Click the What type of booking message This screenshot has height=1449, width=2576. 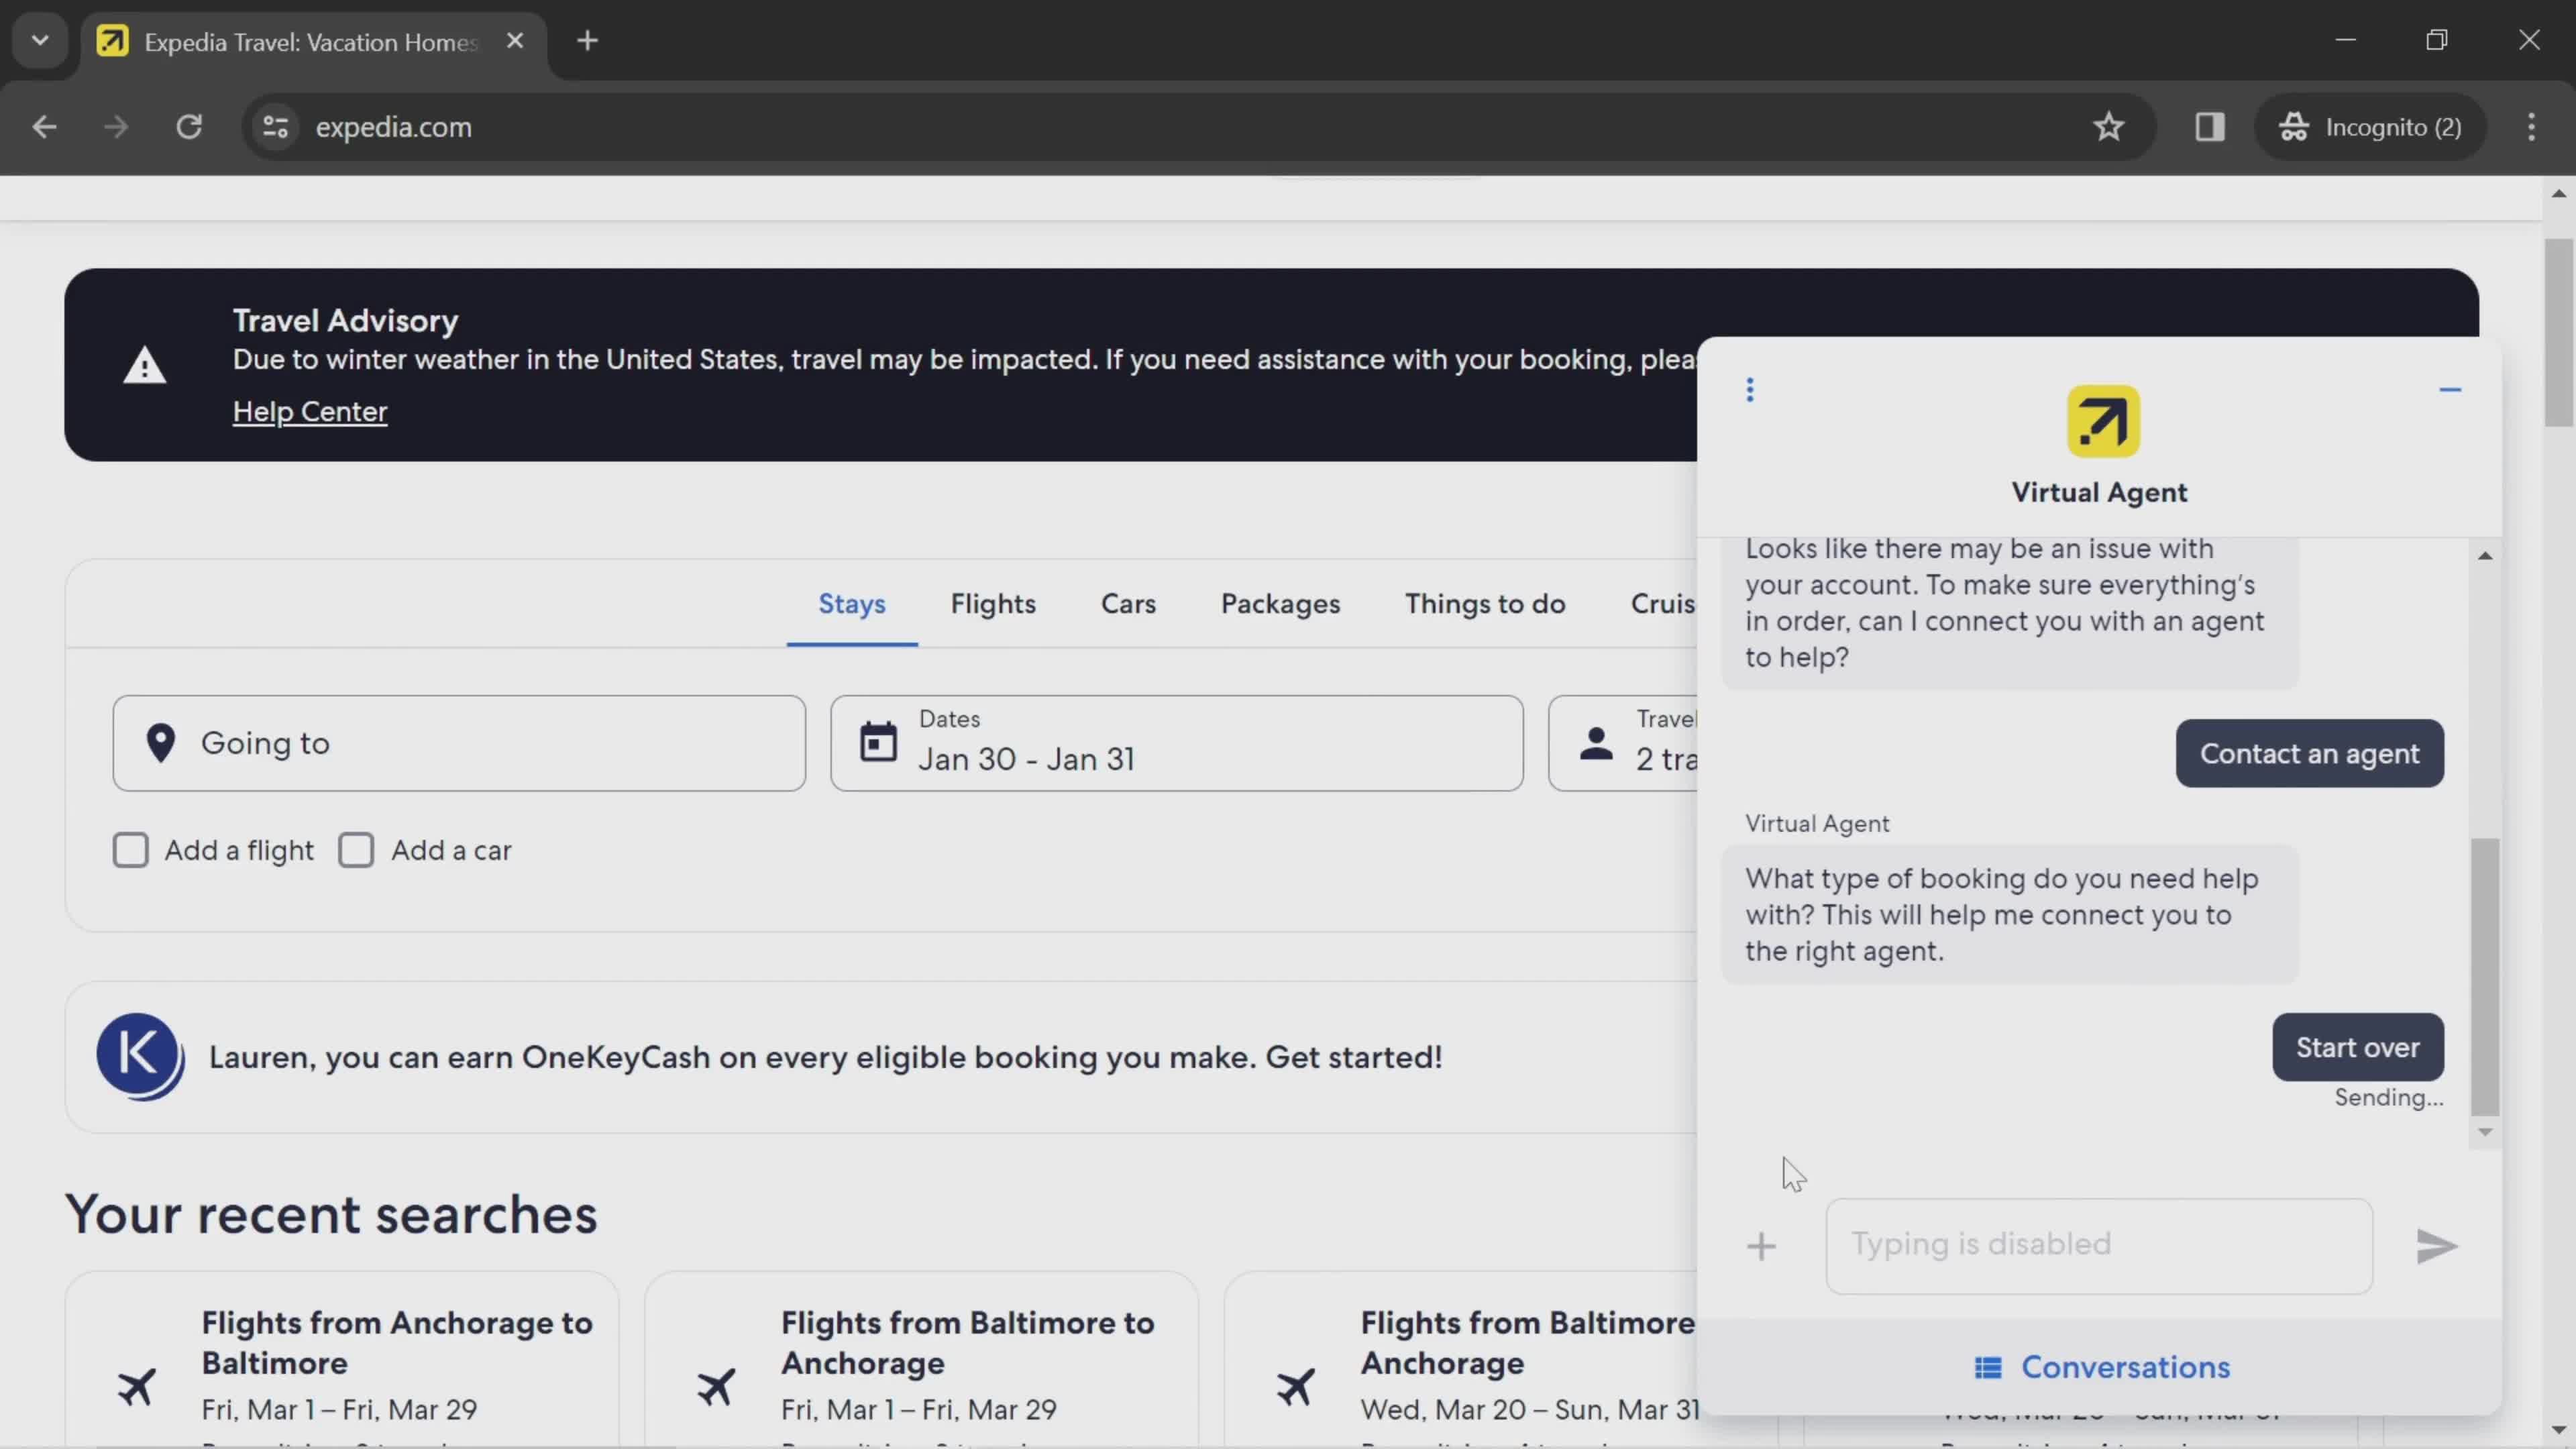point(2009,914)
